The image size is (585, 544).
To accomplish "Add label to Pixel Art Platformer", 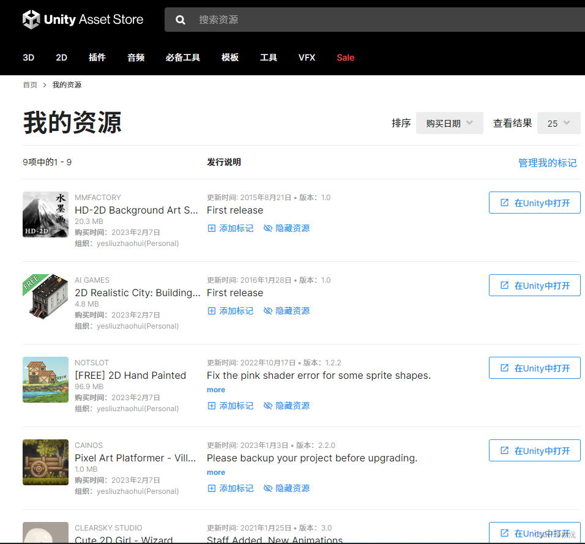I will 231,488.
